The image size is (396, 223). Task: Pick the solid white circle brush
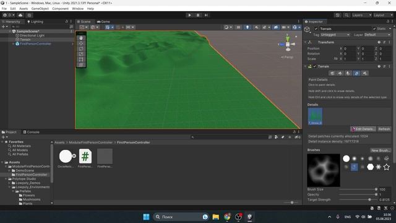coord(346,159)
